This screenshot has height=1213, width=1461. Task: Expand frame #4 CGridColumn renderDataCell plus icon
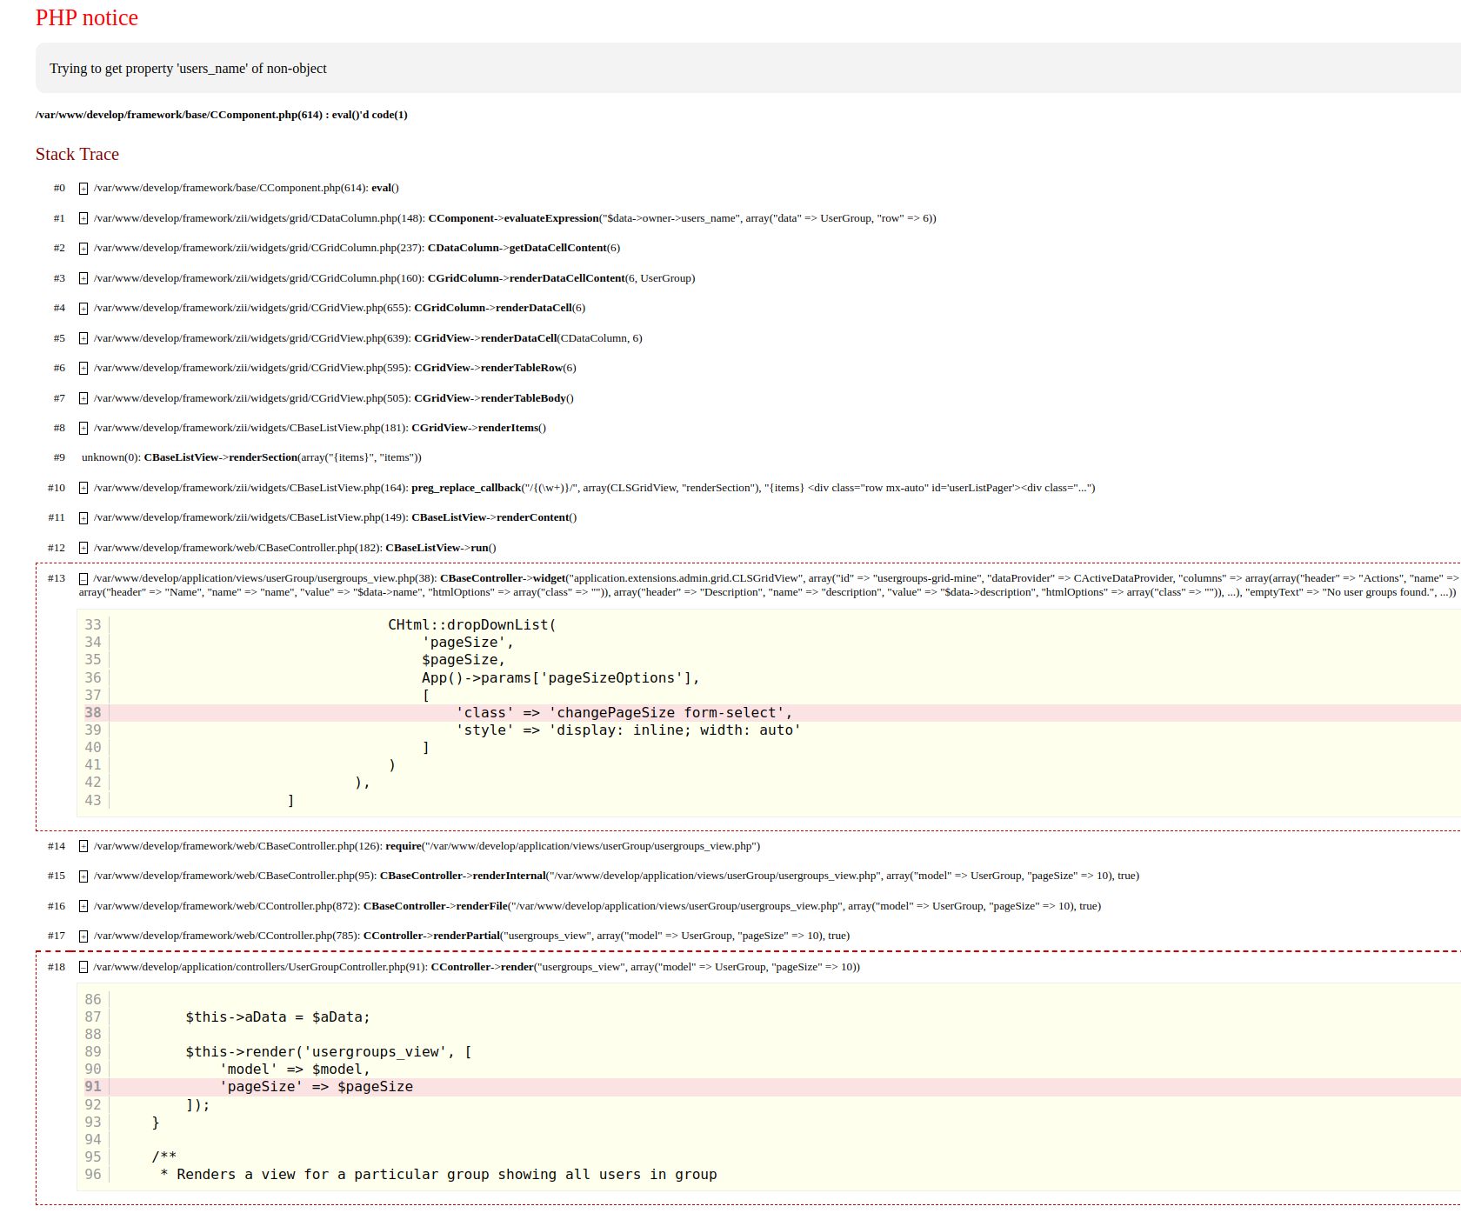(83, 309)
